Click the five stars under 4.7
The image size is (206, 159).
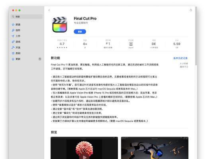coord(62,47)
